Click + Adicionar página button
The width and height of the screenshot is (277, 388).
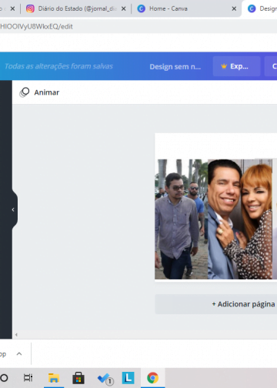pos(216,304)
